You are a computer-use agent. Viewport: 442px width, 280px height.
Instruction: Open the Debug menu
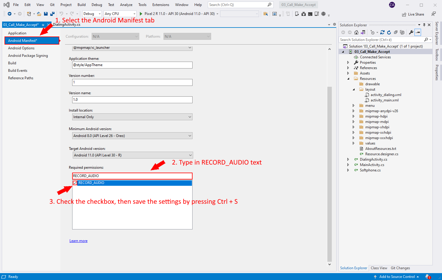pyautogui.click(x=97, y=4)
